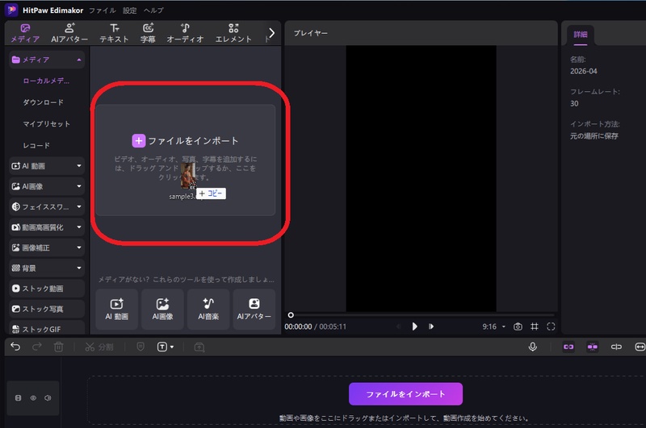Take a snapshot with camera icon
Viewport: 646px width, 428px height.
point(518,326)
